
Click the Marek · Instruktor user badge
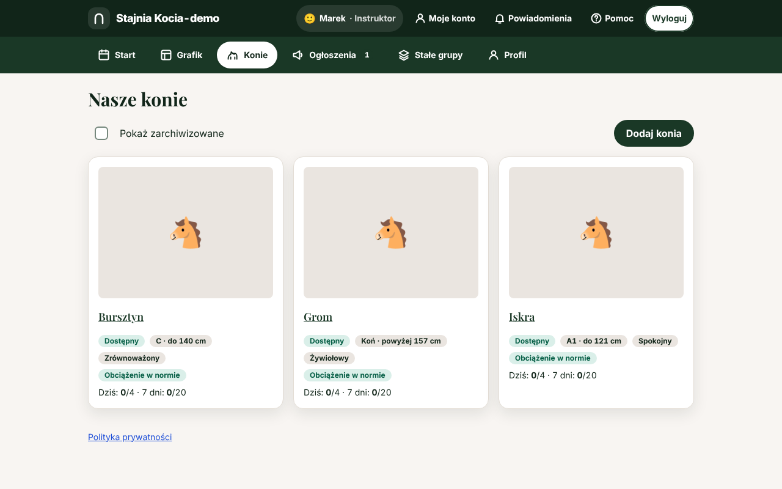click(349, 18)
